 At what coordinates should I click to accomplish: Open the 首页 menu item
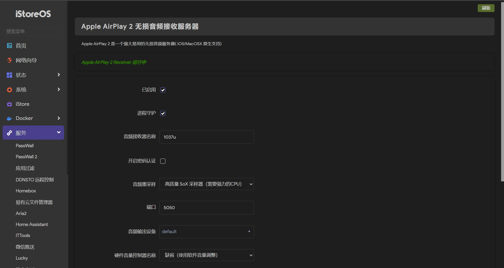point(33,46)
